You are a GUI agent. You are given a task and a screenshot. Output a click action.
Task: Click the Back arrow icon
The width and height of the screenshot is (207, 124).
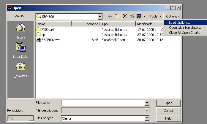pos(110,17)
